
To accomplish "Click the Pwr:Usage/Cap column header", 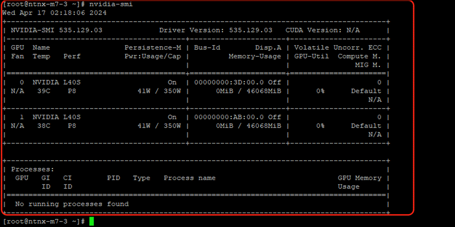I will pyautogui.click(x=152, y=56).
